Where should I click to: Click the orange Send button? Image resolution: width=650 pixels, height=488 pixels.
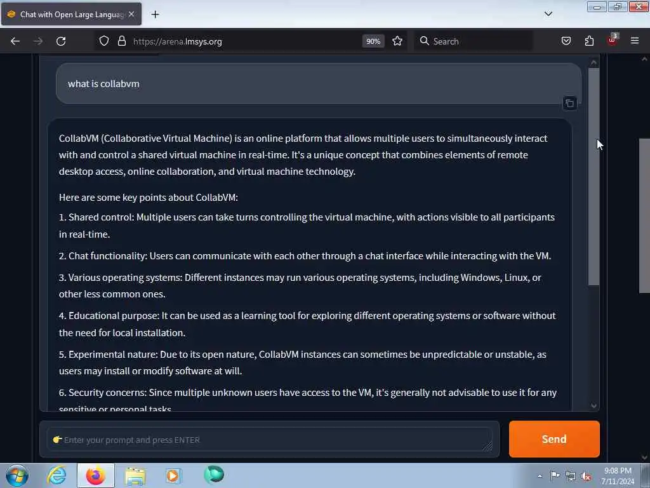[554, 439]
